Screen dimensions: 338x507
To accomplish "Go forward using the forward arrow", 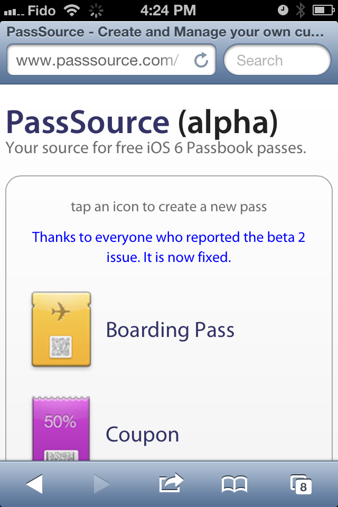I will 101,484.
